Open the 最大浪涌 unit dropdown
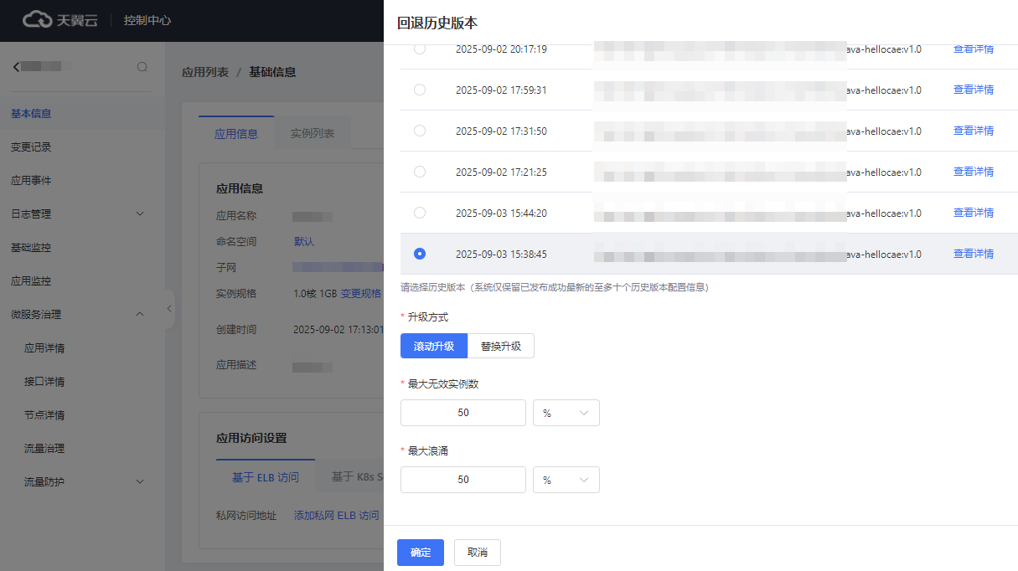Viewport: 1018px width, 571px height. (566, 480)
